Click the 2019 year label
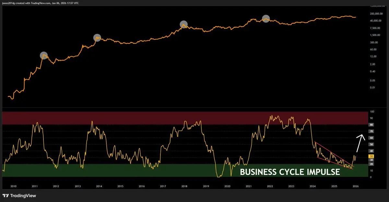This screenshot has width=389, height=202. tap(206, 186)
